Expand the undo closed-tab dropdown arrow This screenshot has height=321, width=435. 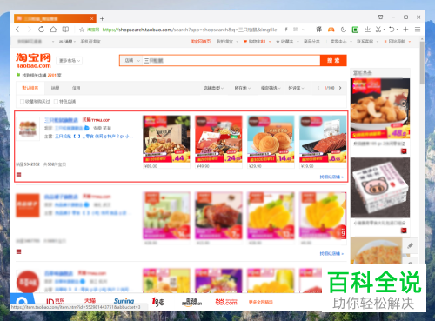tap(398, 30)
